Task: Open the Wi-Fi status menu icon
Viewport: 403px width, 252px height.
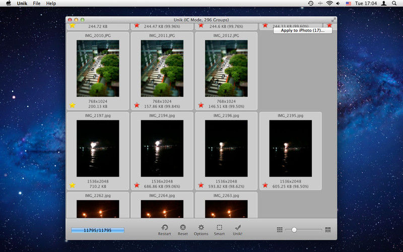Action: tap(329, 4)
